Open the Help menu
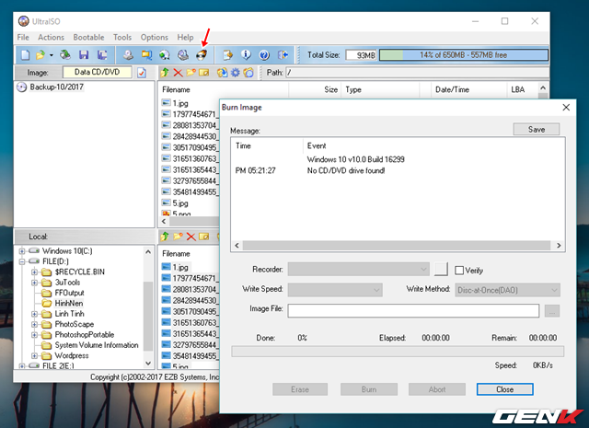589x428 pixels. [x=185, y=37]
